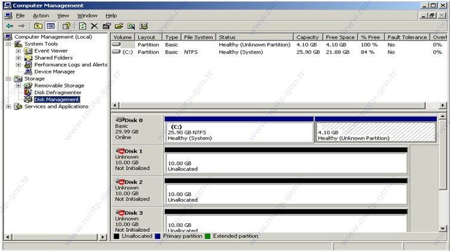
Task: Toggle the Show/Hide Console Tree toolbar icon
Action: tap(51, 26)
